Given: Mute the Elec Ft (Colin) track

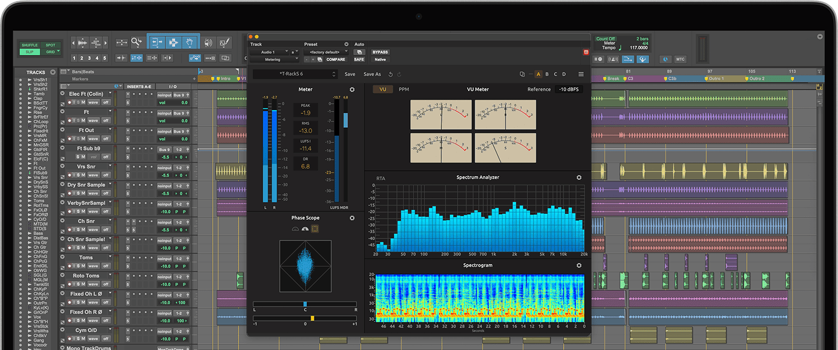Looking at the screenshot, I should (x=83, y=102).
